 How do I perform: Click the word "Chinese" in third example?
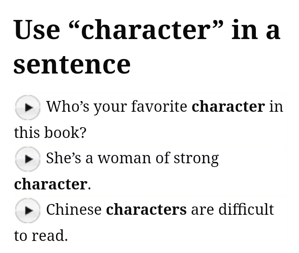tap(74, 209)
